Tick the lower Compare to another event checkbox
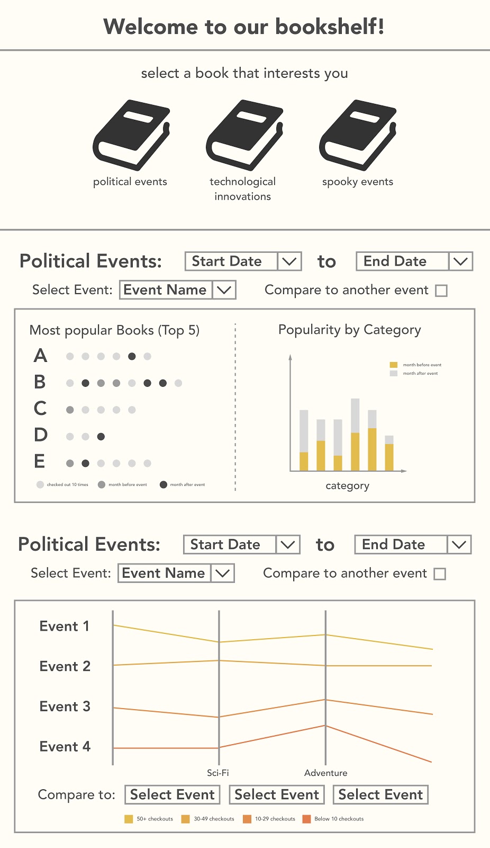The image size is (490, 848). pos(440,574)
